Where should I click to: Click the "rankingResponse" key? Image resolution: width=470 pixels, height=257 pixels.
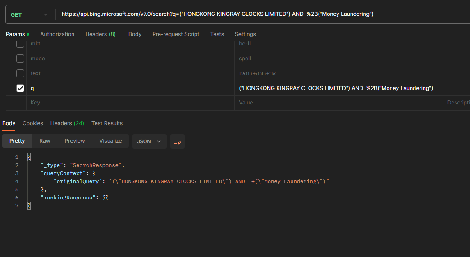tap(68, 198)
